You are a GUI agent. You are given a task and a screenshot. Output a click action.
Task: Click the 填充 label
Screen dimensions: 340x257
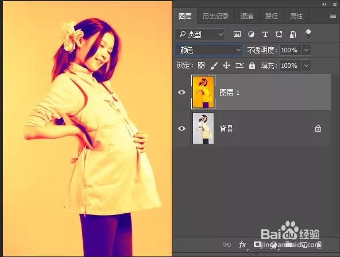[x=268, y=66]
